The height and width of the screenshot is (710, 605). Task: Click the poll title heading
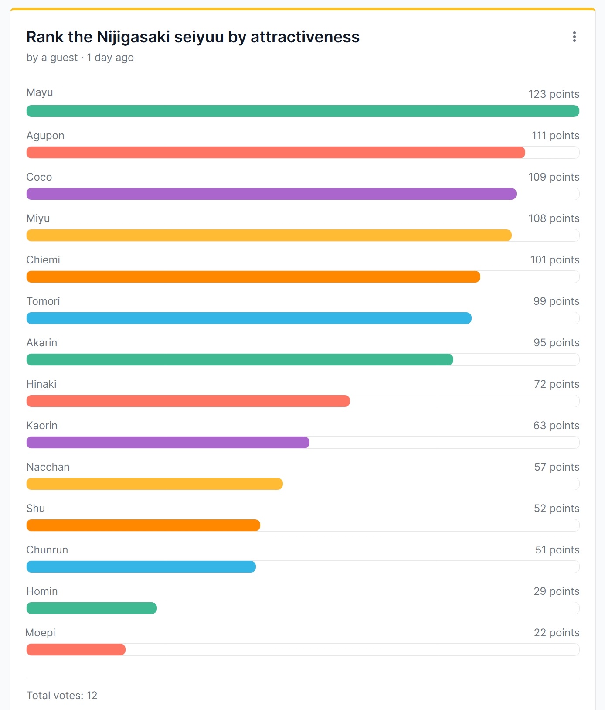click(193, 37)
